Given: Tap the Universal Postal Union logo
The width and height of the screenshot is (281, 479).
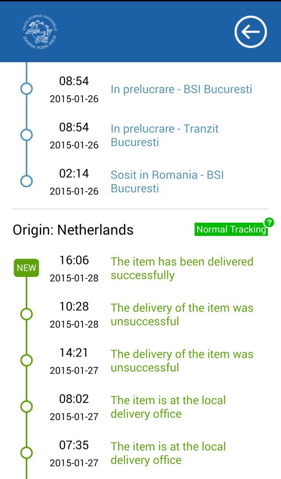Looking at the screenshot, I should [x=40, y=31].
